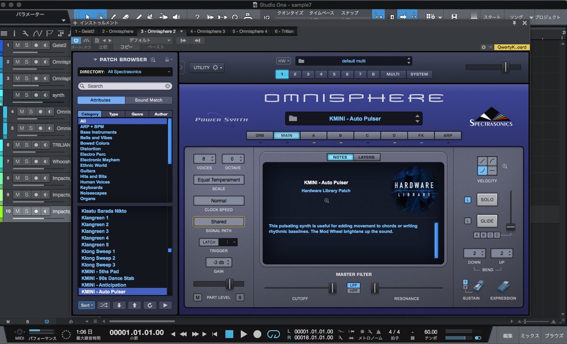567x344 pixels.
Task: Open the wrench tool in track header
Action: (25, 33)
